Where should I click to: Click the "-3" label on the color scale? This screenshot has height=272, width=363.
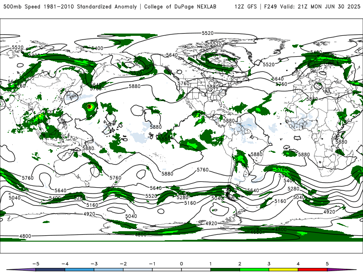point(94,264)
